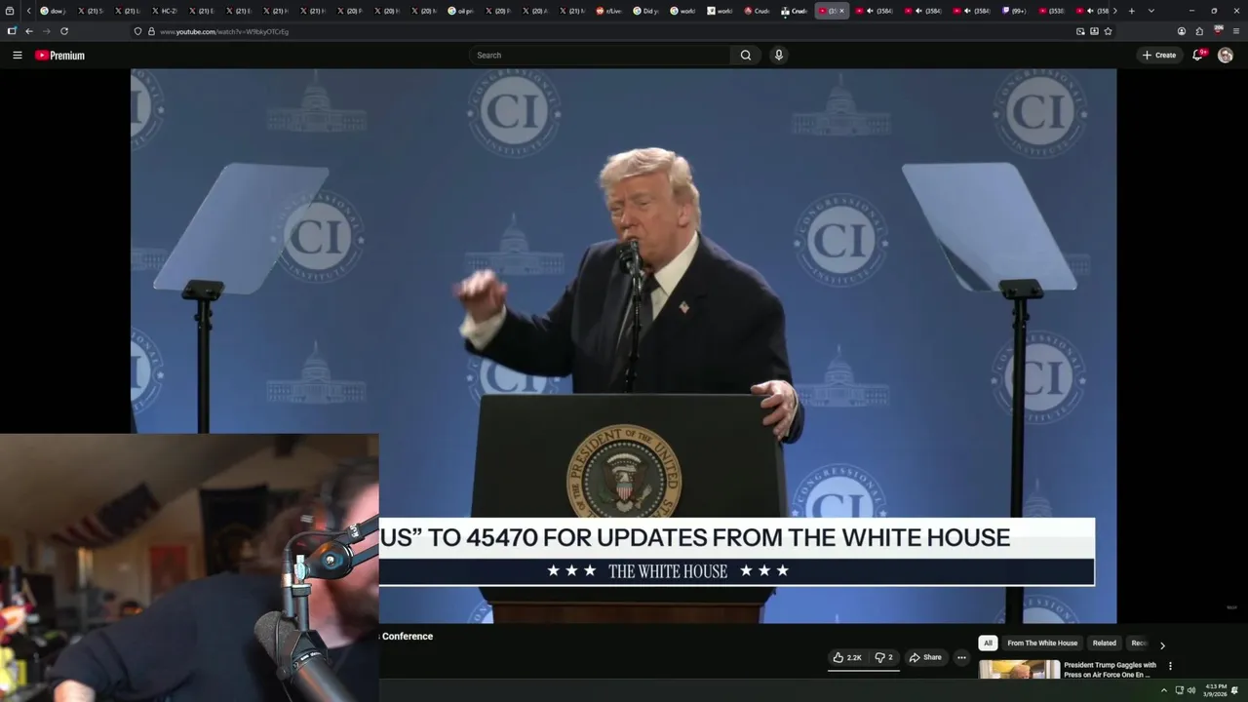Switch to the r/Live Reddit tab

[609, 11]
